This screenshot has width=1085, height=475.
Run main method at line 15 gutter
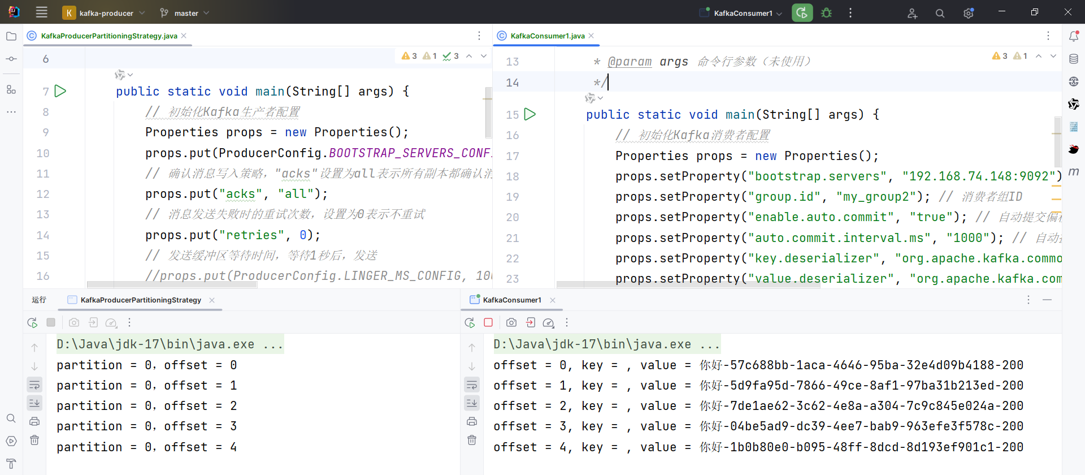(530, 114)
